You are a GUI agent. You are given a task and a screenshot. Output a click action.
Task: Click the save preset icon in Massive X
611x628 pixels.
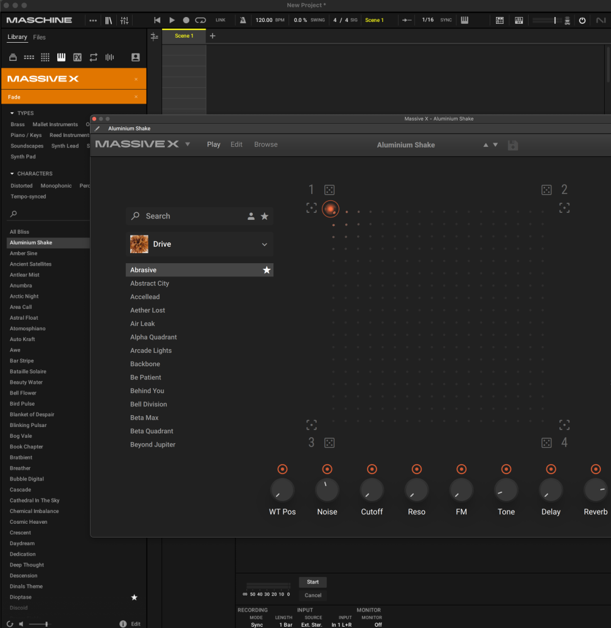[513, 146]
